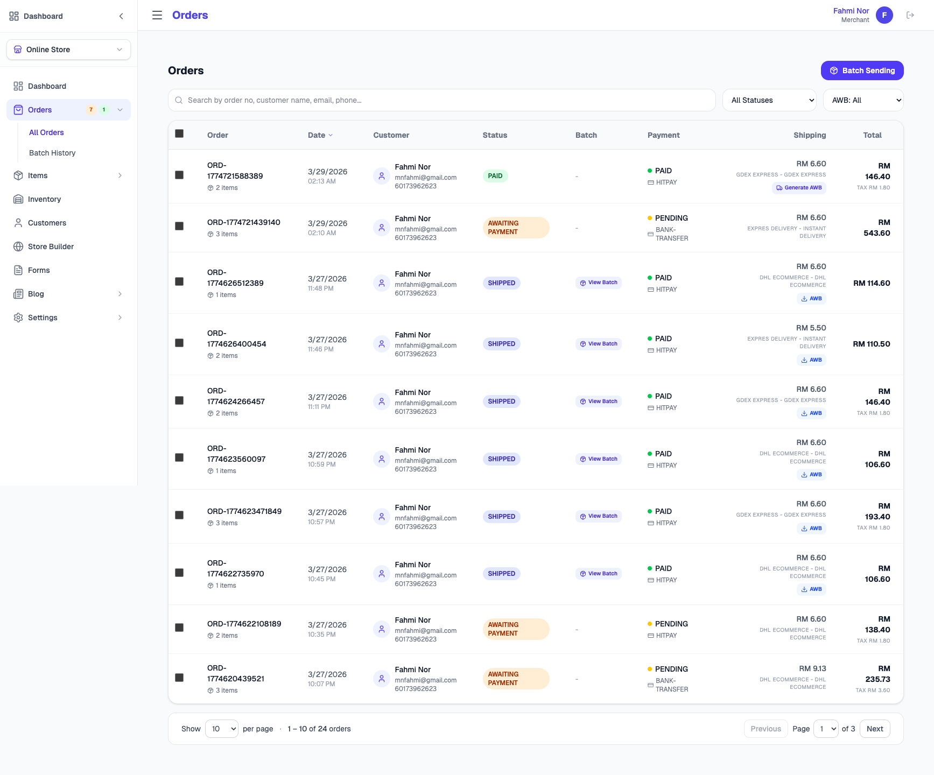The height and width of the screenshot is (775, 934).
Task: Click the hamburger menu icon beside Orders
Action: 157,15
